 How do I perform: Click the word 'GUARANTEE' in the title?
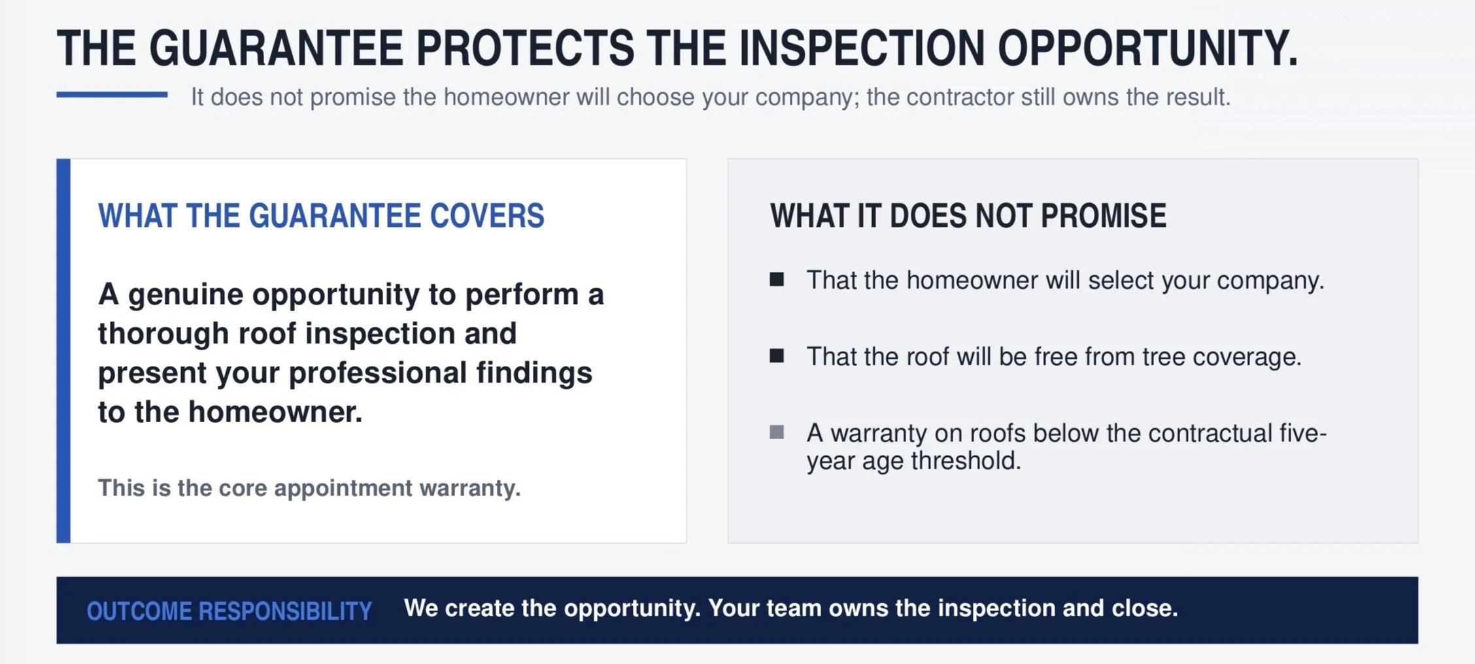(x=277, y=48)
